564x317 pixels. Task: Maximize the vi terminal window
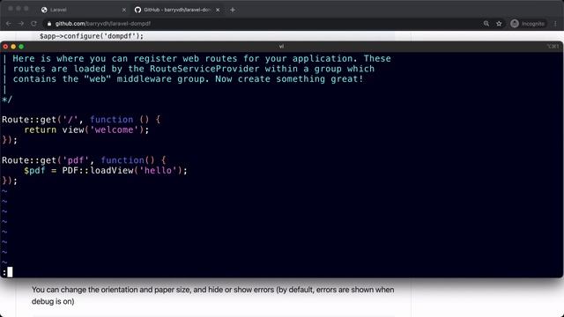coord(21,47)
